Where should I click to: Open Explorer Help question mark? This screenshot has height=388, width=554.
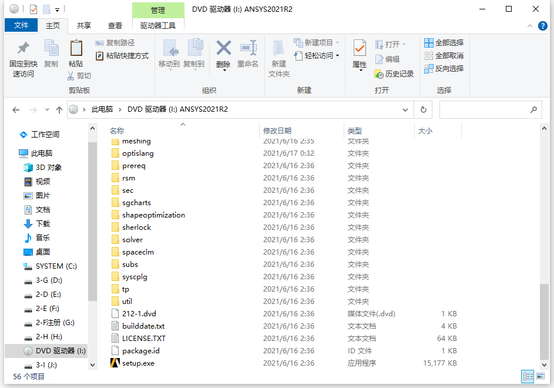543,26
